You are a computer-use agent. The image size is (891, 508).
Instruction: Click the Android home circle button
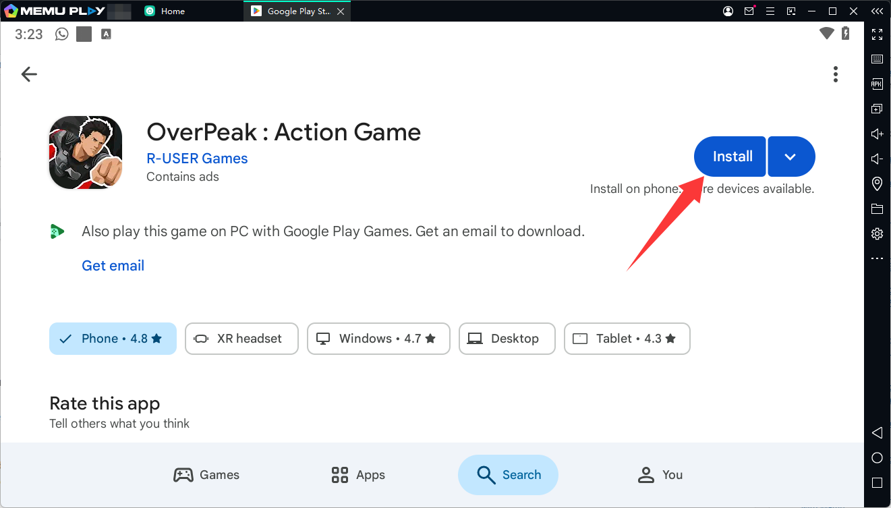(878, 458)
